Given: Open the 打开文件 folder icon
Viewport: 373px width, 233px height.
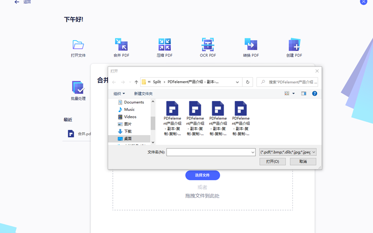Looking at the screenshot, I should (78, 45).
